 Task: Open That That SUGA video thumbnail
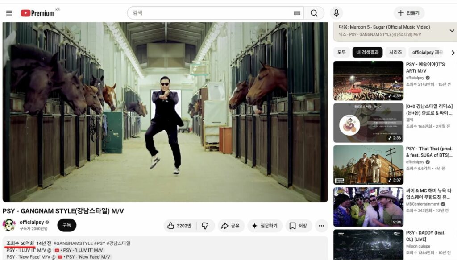coord(368,165)
